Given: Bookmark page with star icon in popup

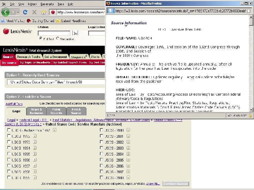Looking at the screenshot, I should (x=249, y=11).
